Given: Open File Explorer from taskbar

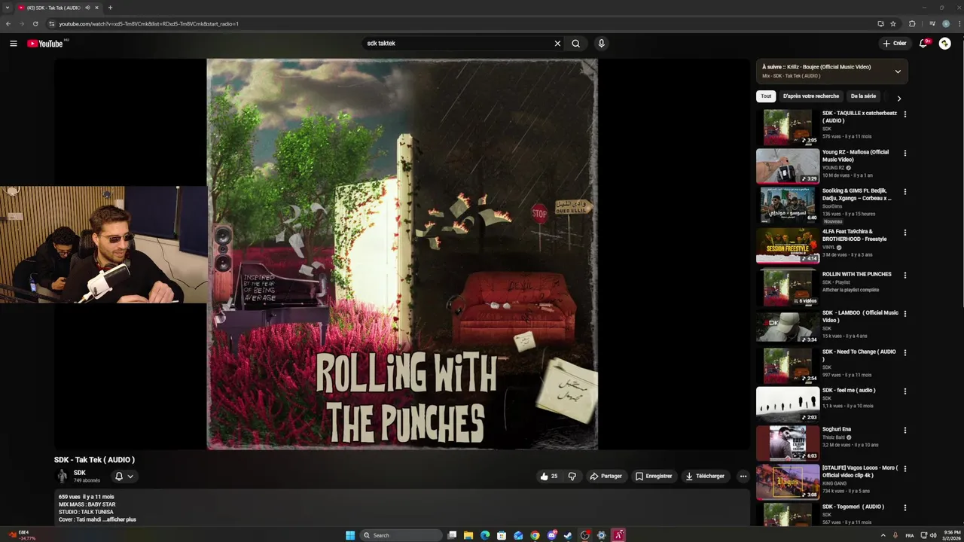Looking at the screenshot, I should (468, 535).
